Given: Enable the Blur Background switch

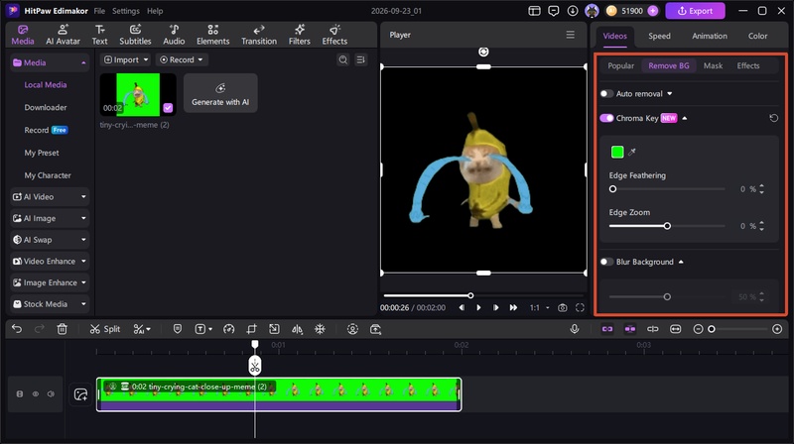Looking at the screenshot, I should (606, 262).
